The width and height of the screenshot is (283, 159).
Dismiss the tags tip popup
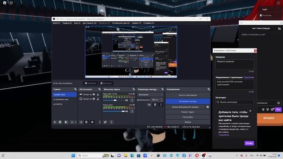click(x=250, y=111)
